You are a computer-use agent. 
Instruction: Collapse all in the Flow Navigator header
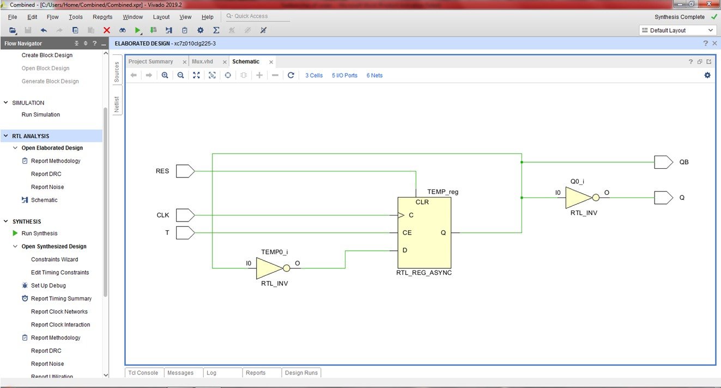(77, 44)
